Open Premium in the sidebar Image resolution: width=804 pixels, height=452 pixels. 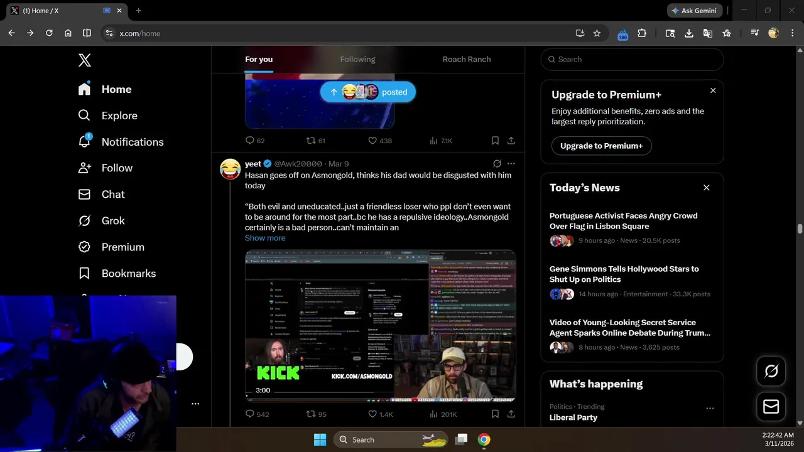111,247
